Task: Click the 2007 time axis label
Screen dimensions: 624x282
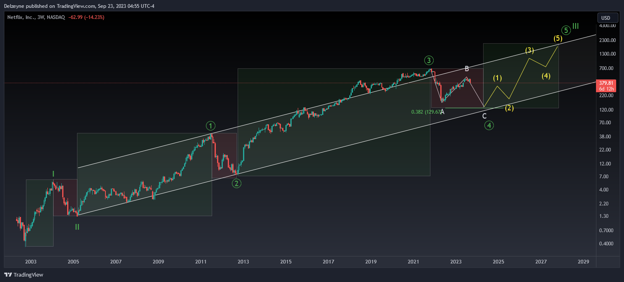Action: 116,262
